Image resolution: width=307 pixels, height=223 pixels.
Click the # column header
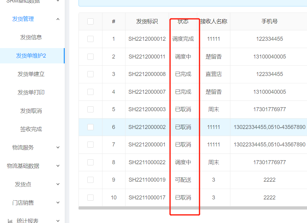click(113, 21)
